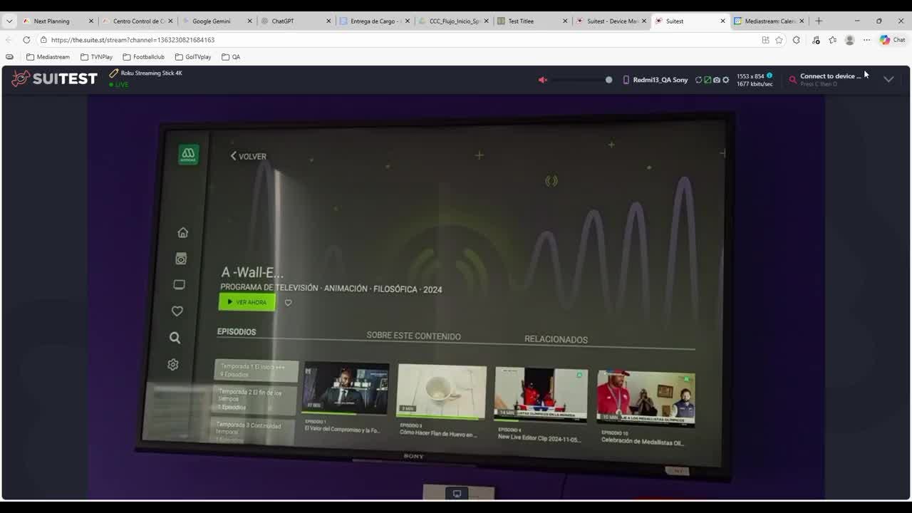Open the camera-box icon in the TV sidebar
The image size is (912, 513).
pos(181,259)
